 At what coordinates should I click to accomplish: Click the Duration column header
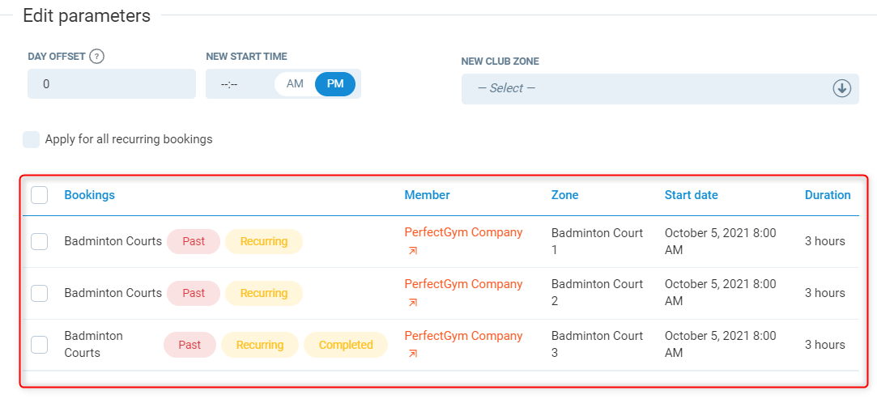[827, 195]
